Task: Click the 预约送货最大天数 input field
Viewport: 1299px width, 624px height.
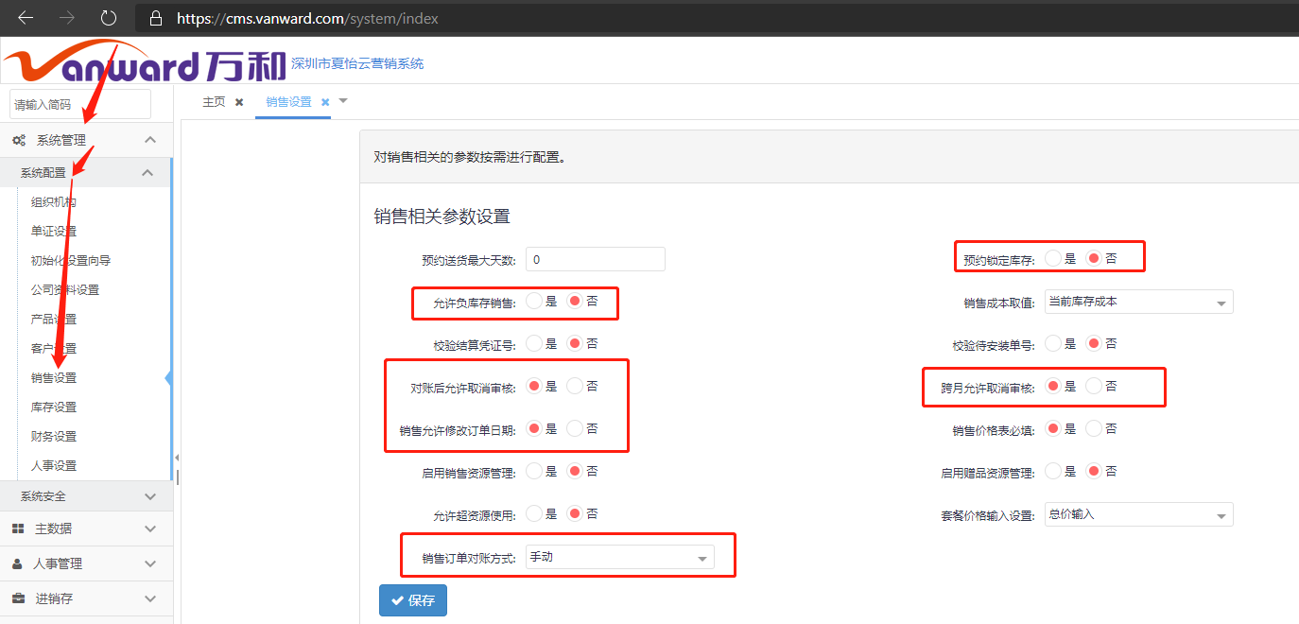Action: pos(595,259)
